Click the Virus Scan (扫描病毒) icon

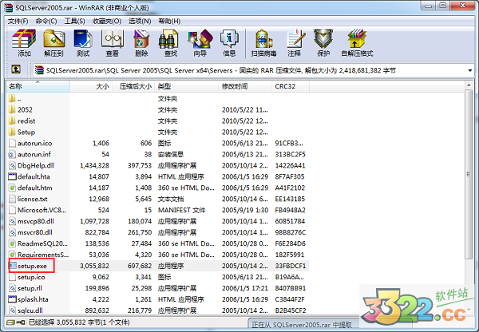pos(263,39)
